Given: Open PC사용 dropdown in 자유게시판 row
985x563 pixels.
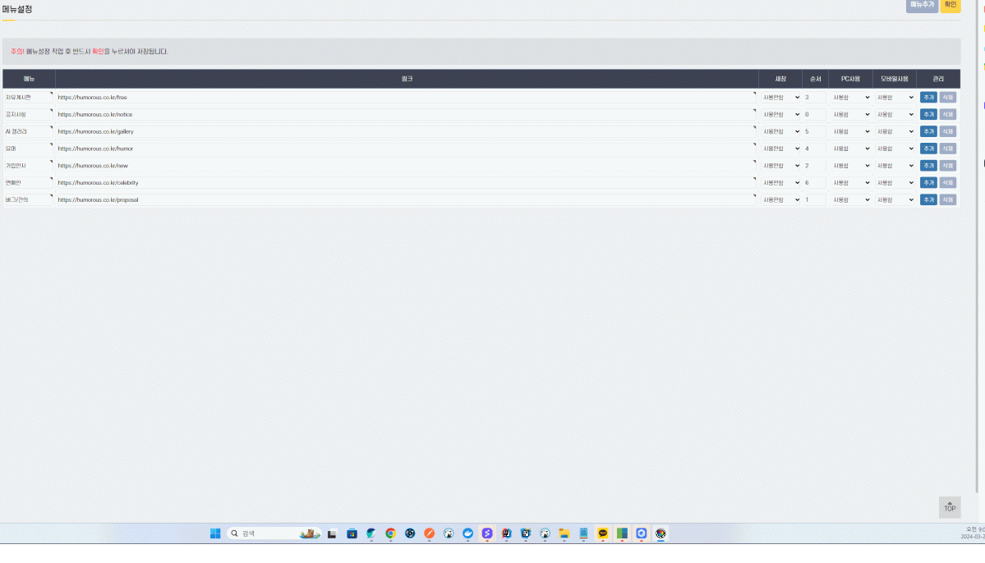Looking at the screenshot, I should [x=851, y=98].
